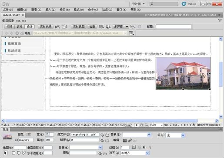Switch to 拆分 view

[20, 26]
